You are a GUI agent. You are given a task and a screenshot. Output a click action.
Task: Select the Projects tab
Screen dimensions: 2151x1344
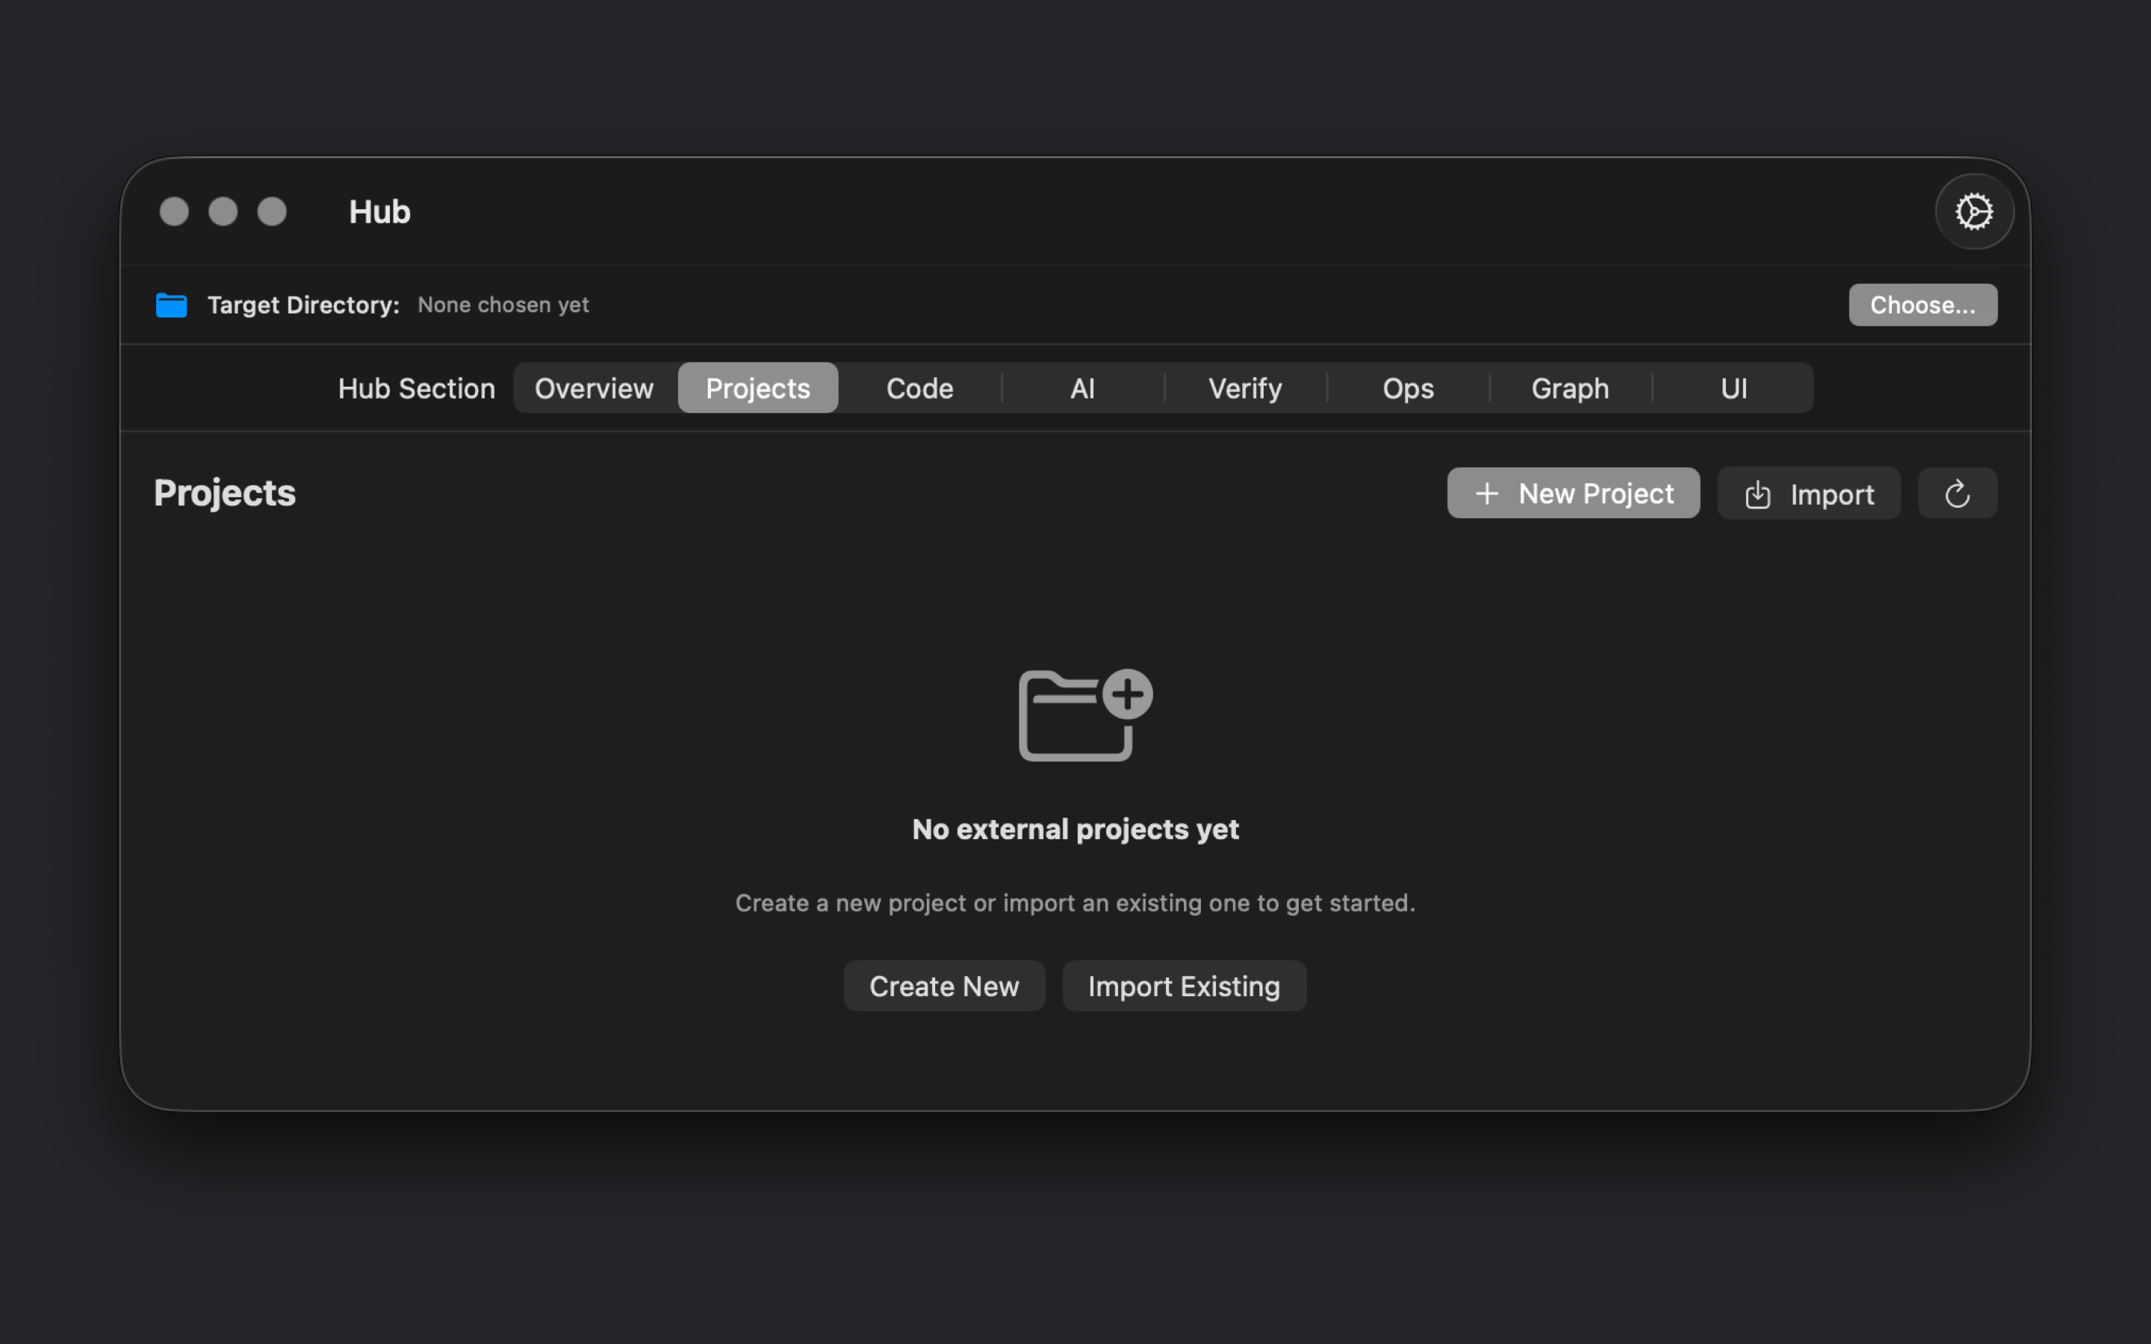[x=758, y=388]
